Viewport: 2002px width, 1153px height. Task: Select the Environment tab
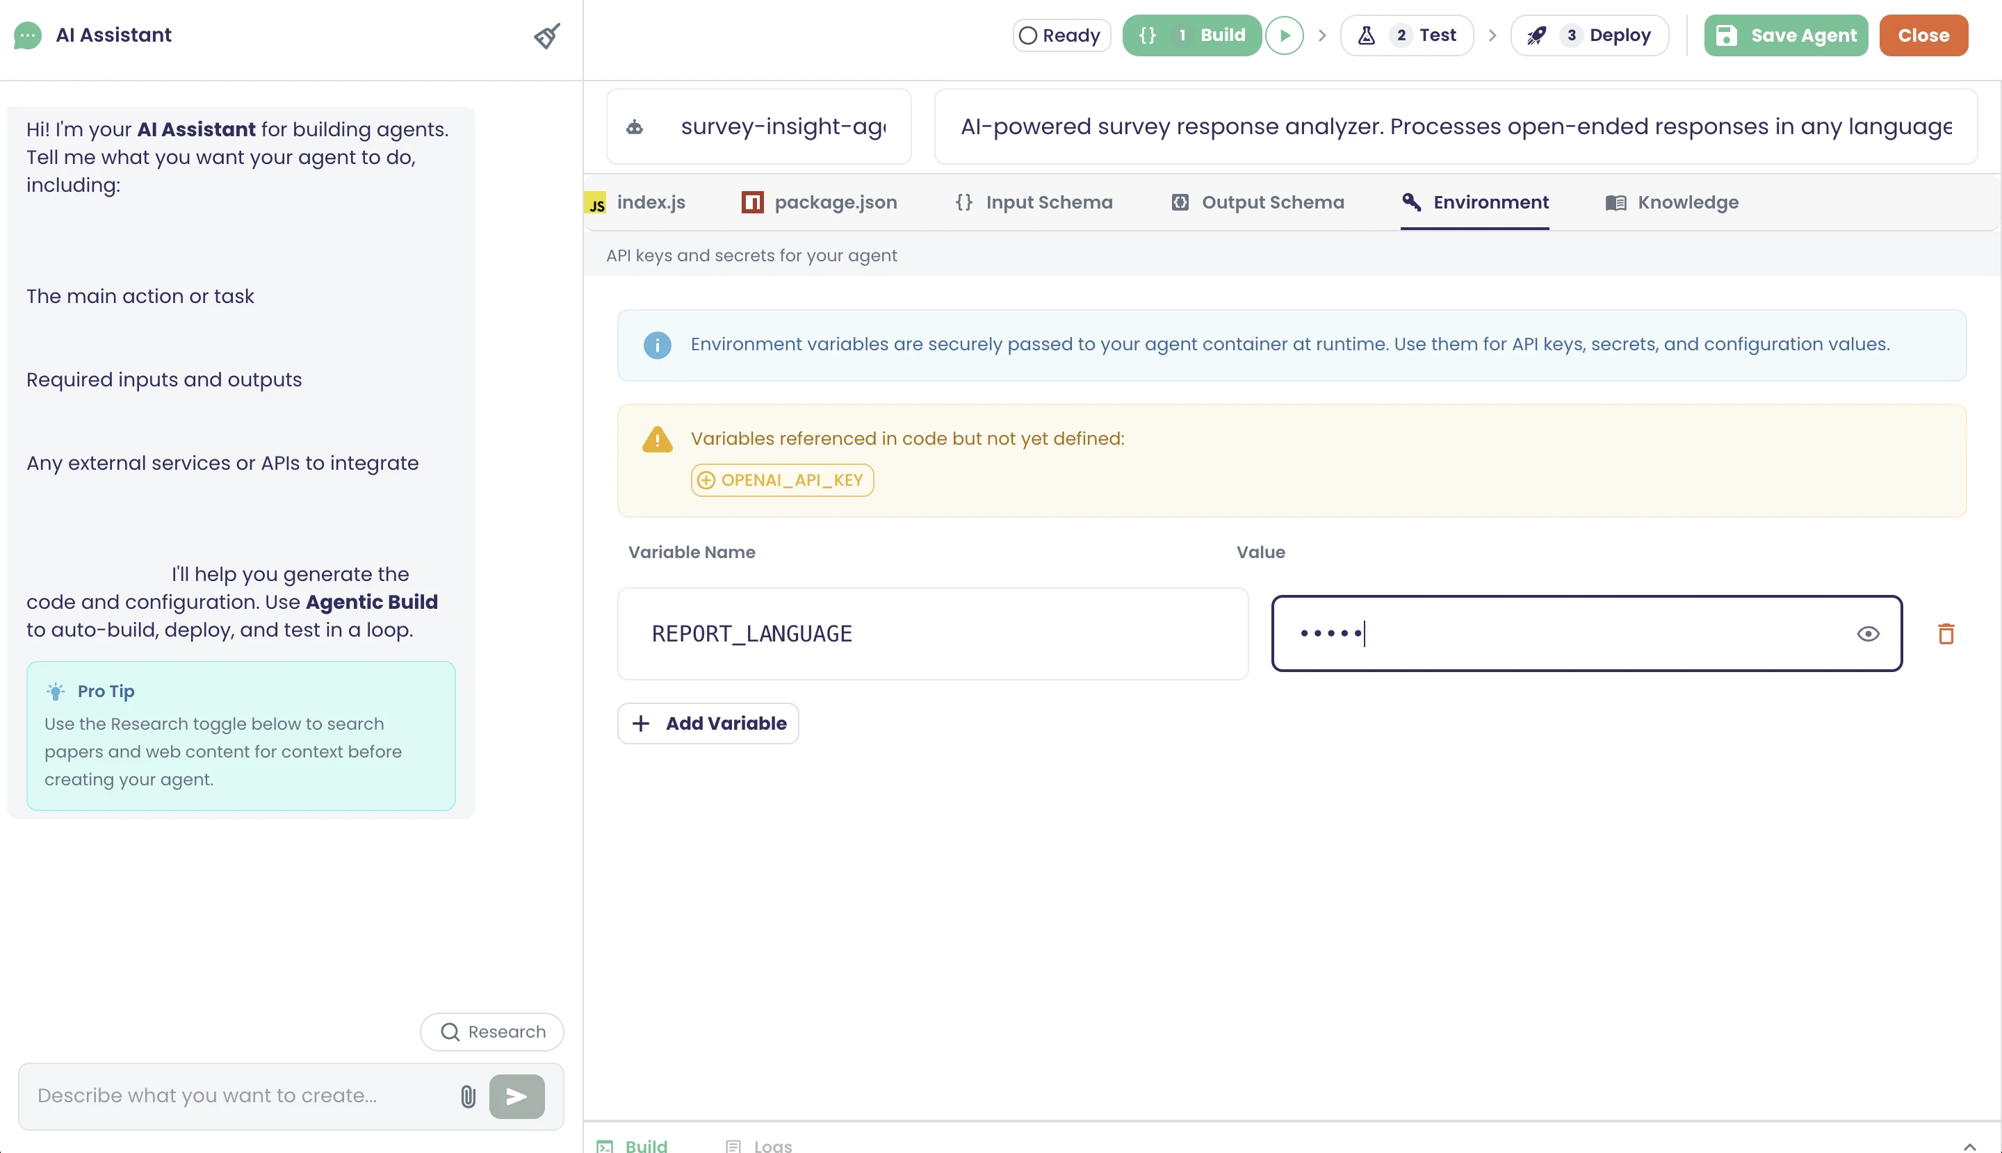pyautogui.click(x=1474, y=203)
